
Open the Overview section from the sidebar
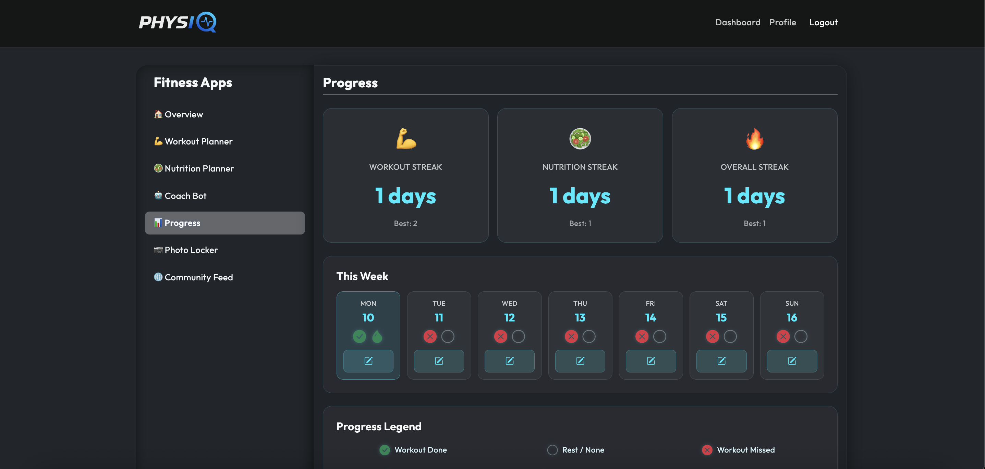[184, 114]
